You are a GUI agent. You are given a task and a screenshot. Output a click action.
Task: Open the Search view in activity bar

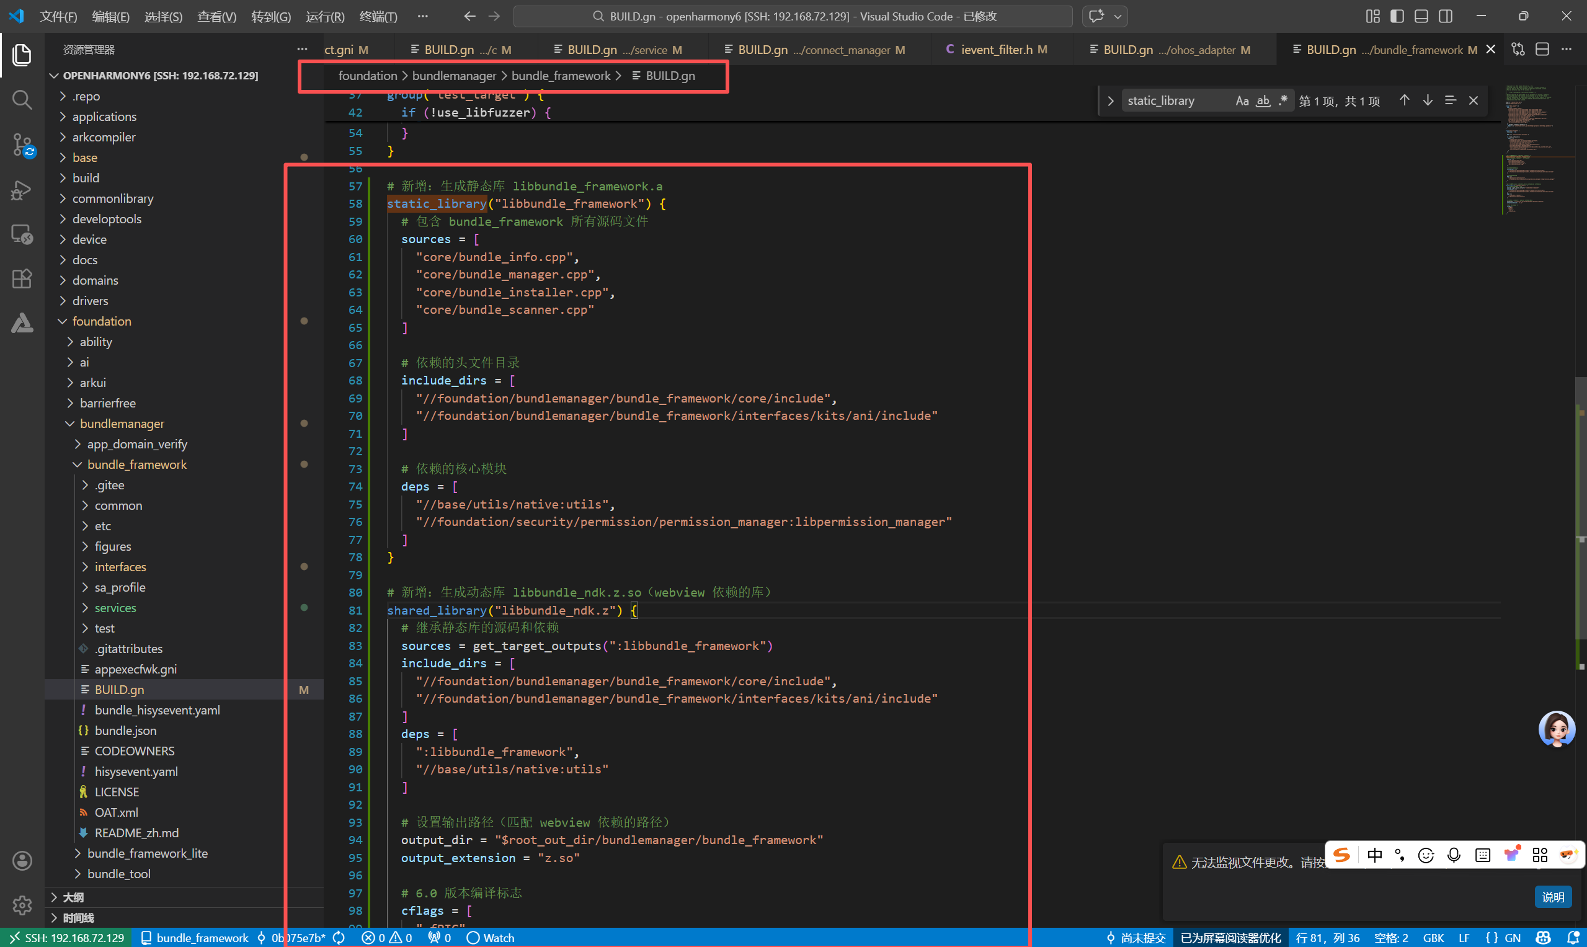pyautogui.click(x=22, y=100)
